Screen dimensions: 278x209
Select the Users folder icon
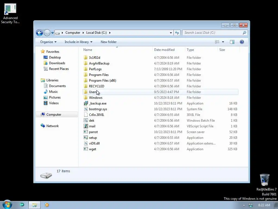click(86, 92)
